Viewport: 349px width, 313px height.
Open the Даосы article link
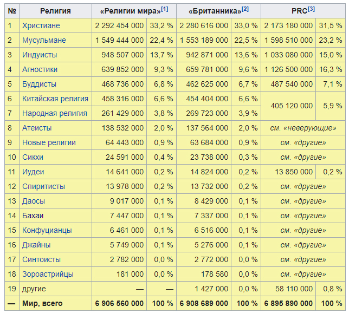coord(33,201)
